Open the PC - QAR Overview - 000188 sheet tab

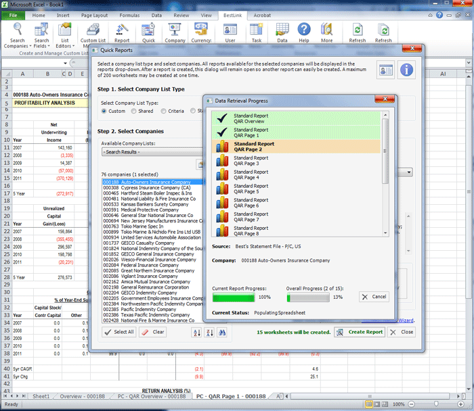click(152, 396)
